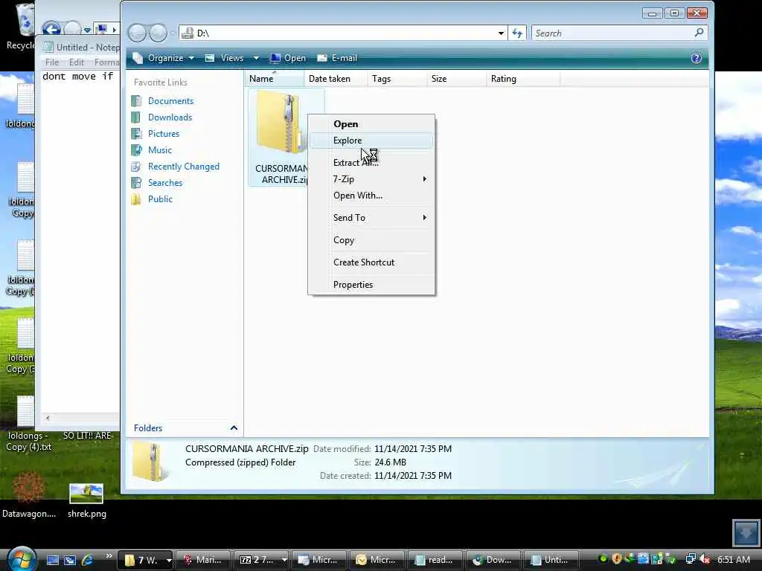Screen dimensions: 762x571
Task: Expand the address bar history dropdown
Action: click(501, 33)
